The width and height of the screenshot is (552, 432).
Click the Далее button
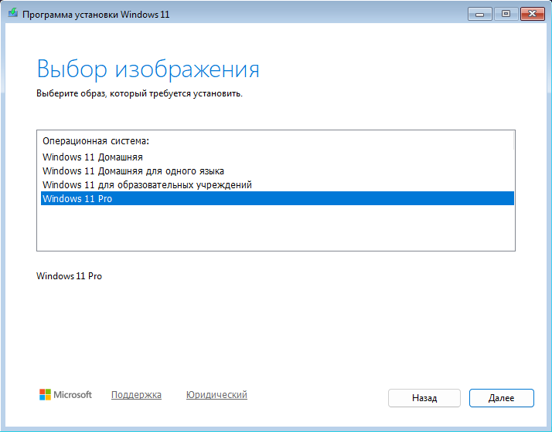coord(501,398)
